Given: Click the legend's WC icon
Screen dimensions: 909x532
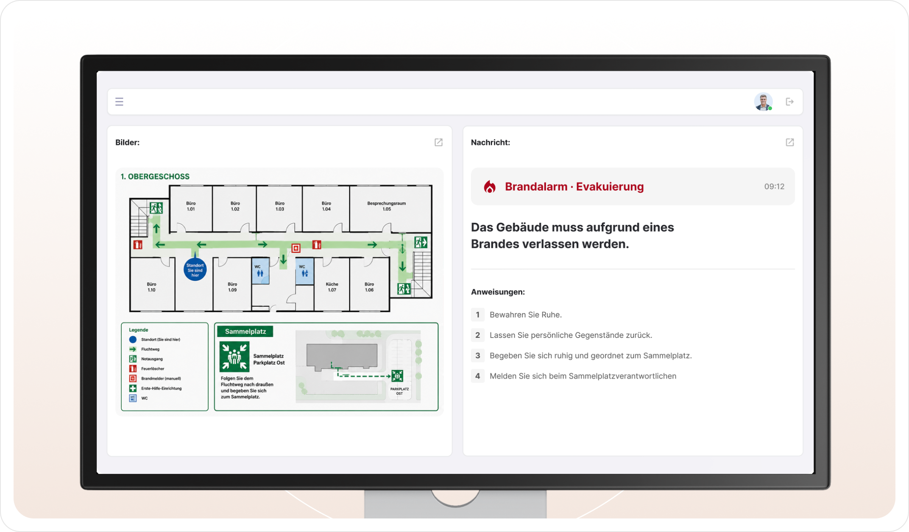Looking at the screenshot, I should click(133, 398).
